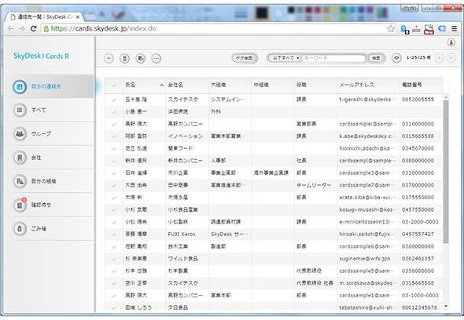
Task: Check the row with phone 03-2000-0003
Action: tap(113, 222)
